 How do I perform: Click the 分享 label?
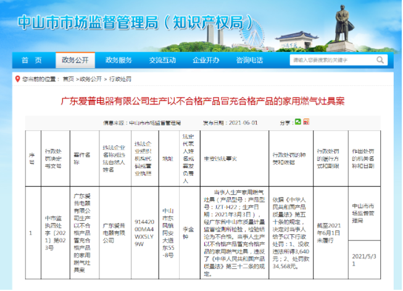tap(286, 123)
